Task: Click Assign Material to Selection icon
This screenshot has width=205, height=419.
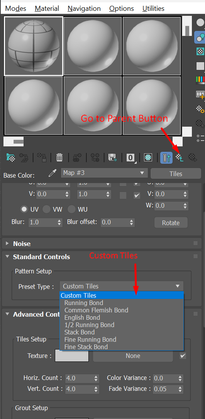Action: point(42,158)
